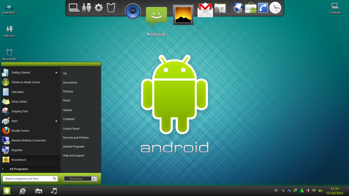Screen dimensions: 349x196
Task: Open the clock icon in the dock
Action: click(275, 8)
